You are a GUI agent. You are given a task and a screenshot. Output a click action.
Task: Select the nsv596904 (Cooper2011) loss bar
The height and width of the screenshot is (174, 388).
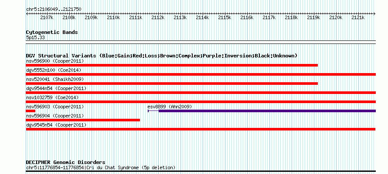(83, 120)
